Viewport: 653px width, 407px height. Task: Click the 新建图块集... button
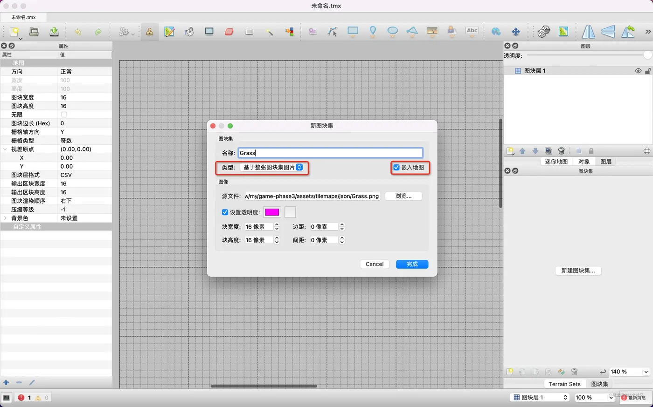click(x=578, y=271)
